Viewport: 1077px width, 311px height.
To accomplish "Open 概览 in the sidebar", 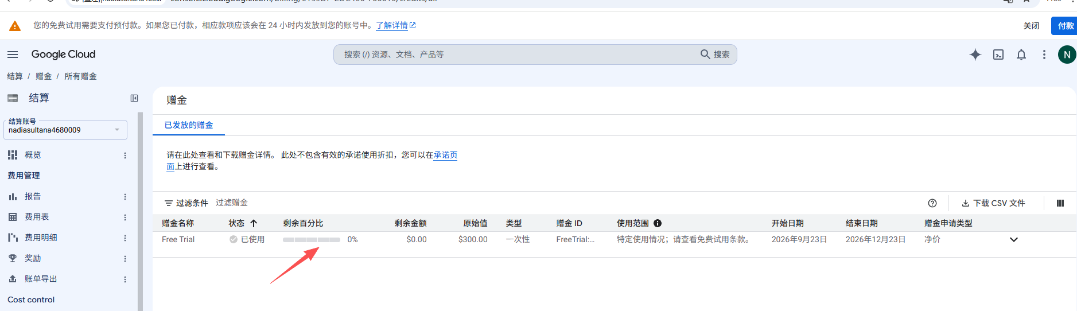I will (33, 155).
